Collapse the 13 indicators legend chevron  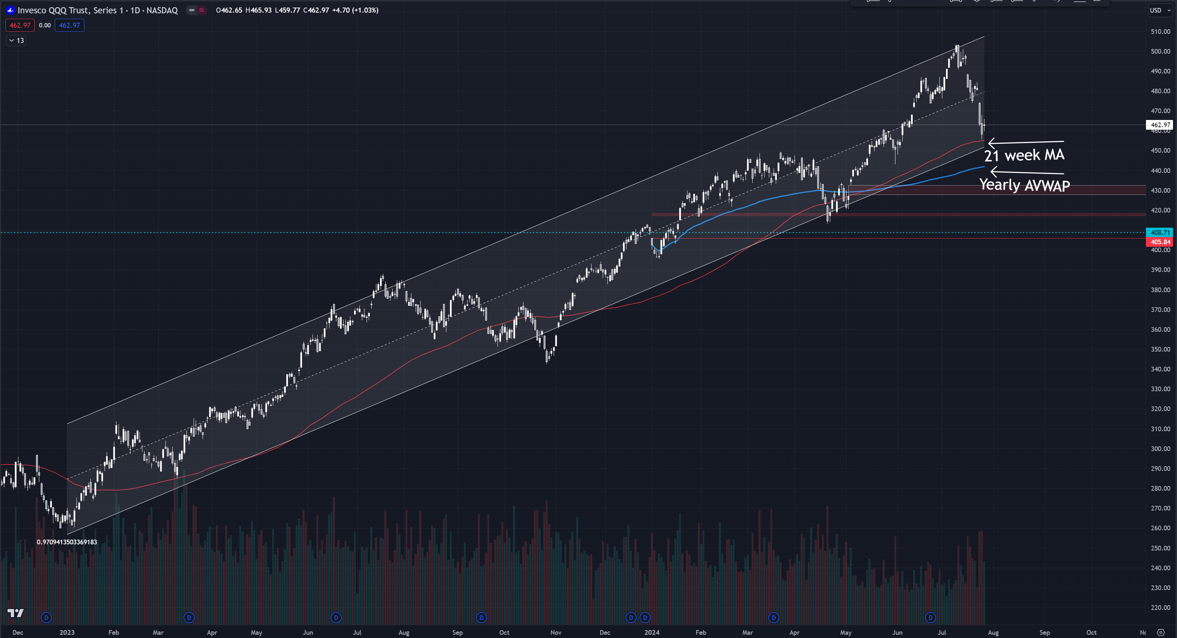[12, 41]
